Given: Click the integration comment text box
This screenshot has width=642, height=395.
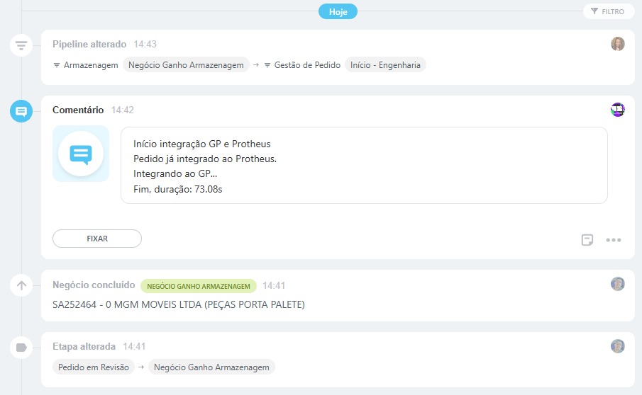Looking at the screenshot, I should 364,166.
